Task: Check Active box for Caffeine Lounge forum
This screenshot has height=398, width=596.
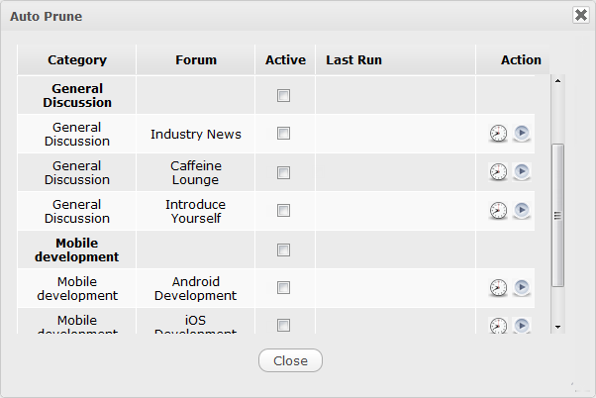Action: 284,172
